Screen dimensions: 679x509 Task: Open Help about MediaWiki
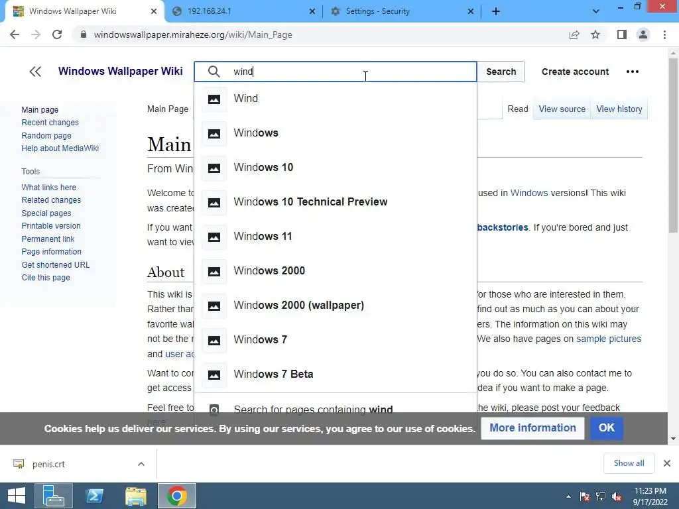60,148
